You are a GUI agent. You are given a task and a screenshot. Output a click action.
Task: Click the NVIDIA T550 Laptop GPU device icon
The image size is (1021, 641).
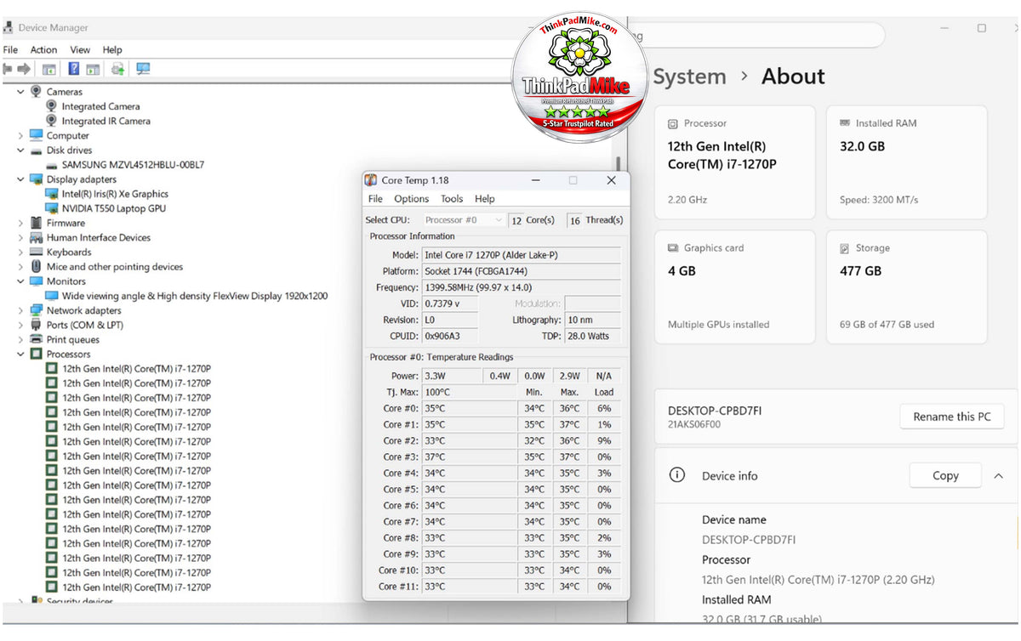point(52,208)
